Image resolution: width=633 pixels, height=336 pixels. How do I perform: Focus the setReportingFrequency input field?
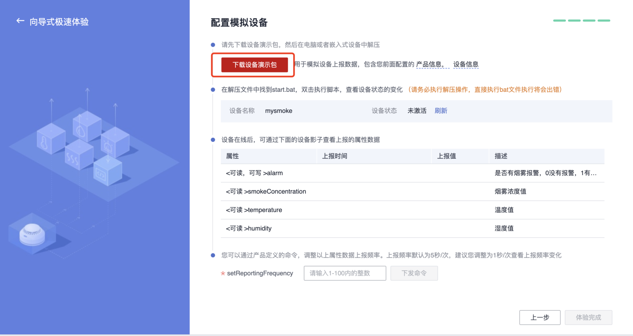pos(345,273)
